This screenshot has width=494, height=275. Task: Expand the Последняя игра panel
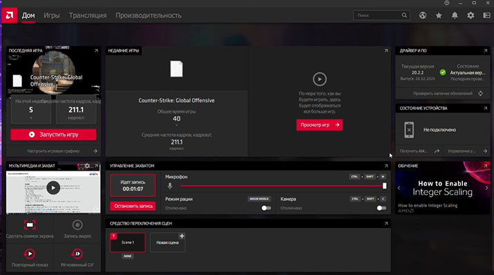pos(97,50)
